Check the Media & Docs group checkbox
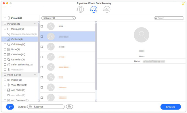 coord(5,75)
